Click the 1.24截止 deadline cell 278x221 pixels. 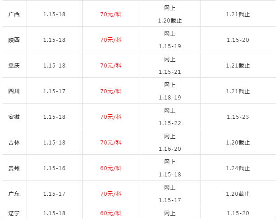coord(238,168)
